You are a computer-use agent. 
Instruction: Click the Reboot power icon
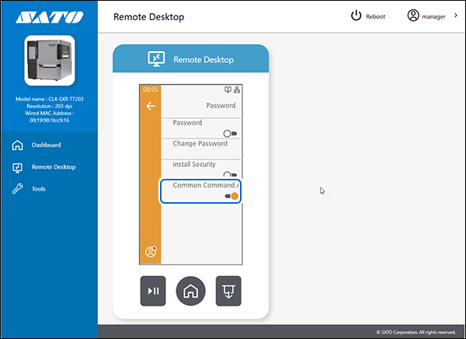tap(356, 16)
